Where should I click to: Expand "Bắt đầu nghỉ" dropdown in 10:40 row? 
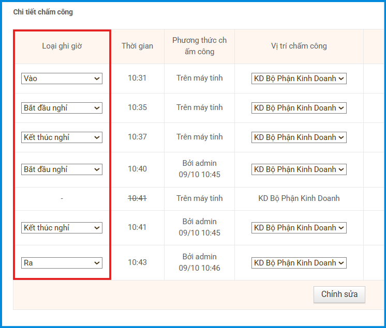(62, 169)
